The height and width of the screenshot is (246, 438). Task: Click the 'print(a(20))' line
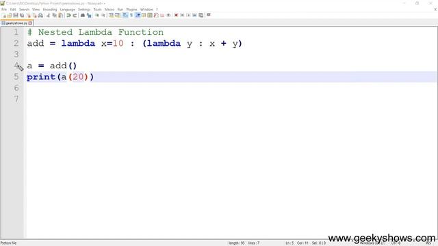(60, 77)
